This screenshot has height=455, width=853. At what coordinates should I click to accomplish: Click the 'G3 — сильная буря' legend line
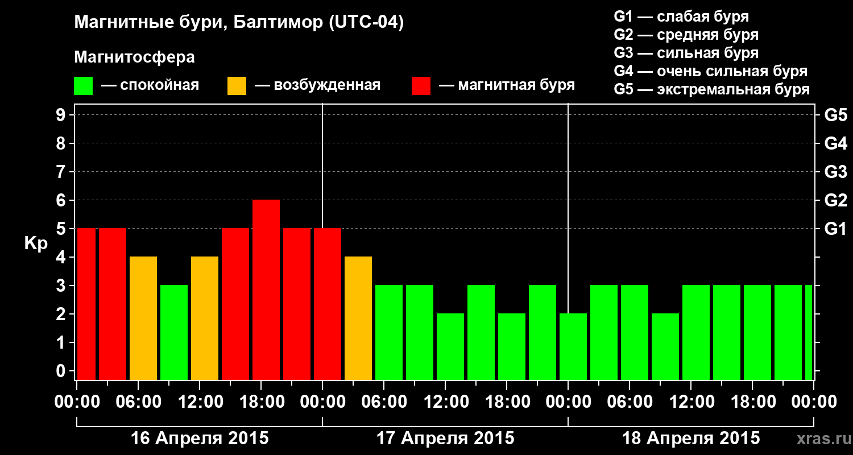pyautogui.click(x=686, y=53)
